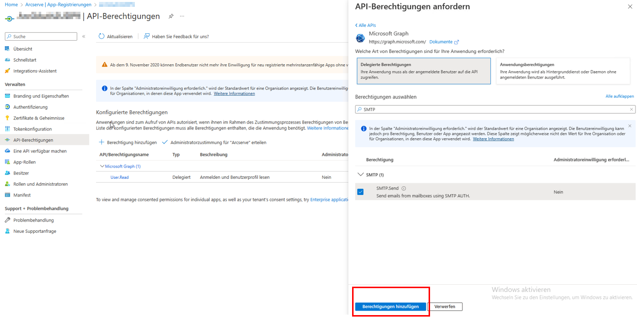Open the App-Rollen menu item
This screenshot has width=637, height=320.
point(25,162)
